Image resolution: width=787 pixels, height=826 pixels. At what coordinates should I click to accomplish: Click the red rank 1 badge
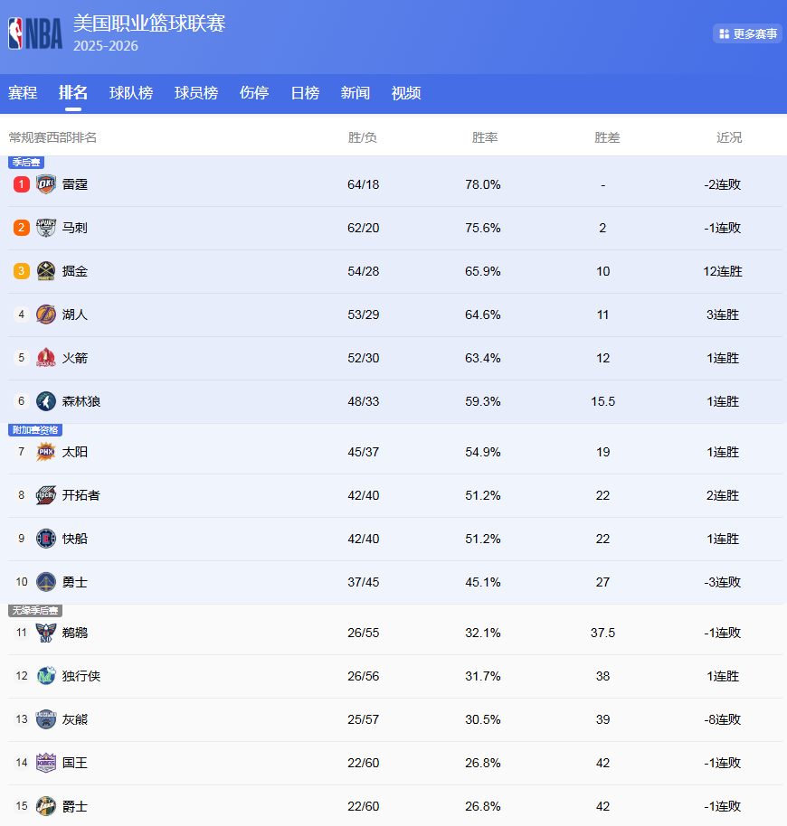tap(21, 184)
